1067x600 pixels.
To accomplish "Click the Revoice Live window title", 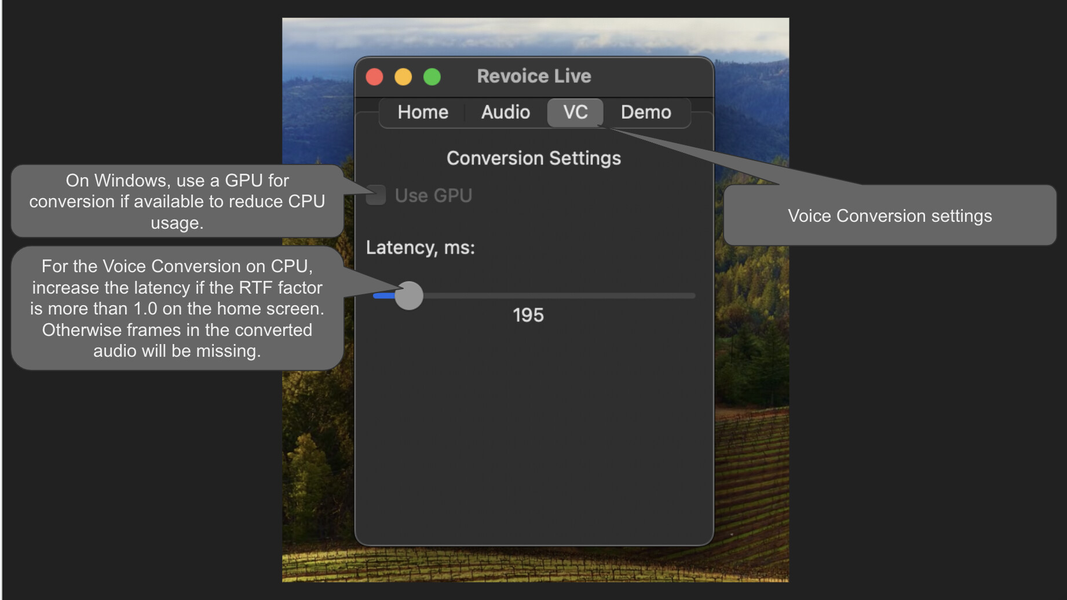I will (533, 76).
